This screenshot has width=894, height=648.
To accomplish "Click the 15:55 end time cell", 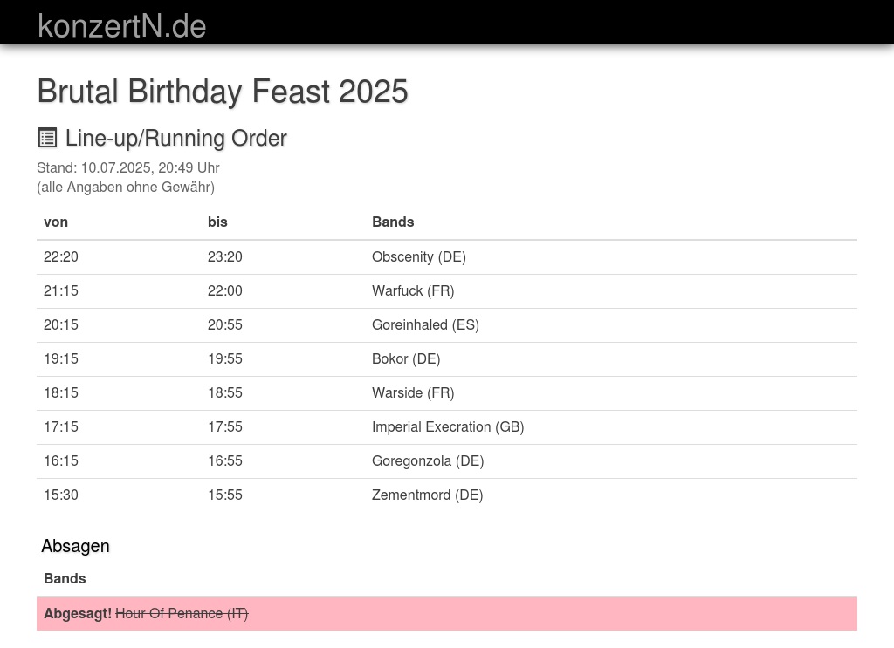I will pos(225,495).
